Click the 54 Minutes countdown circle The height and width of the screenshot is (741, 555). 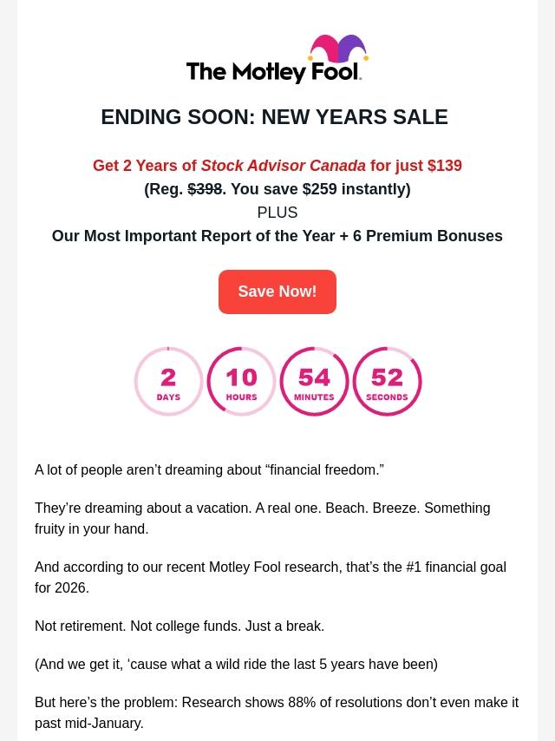pyautogui.click(x=314, y=382)
